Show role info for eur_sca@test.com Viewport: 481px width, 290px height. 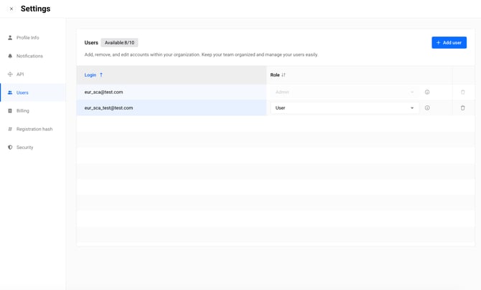pos(427,92)
